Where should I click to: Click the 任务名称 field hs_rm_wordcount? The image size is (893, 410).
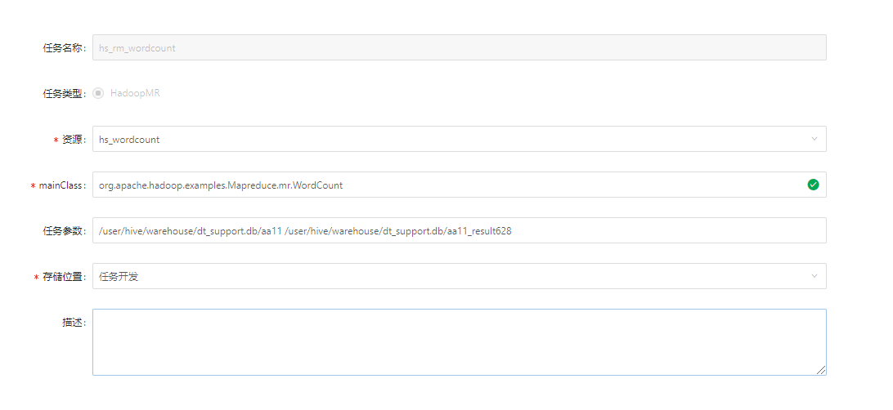pos(459,47)
